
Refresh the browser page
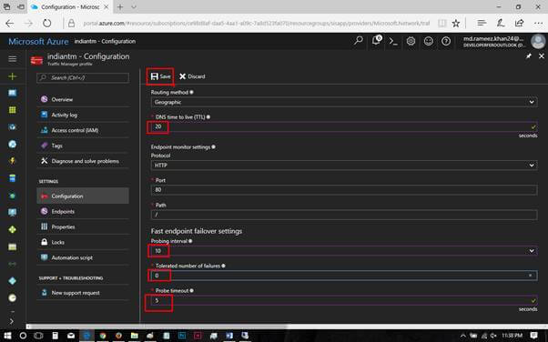pyautogui.click(x=46, y=24)
